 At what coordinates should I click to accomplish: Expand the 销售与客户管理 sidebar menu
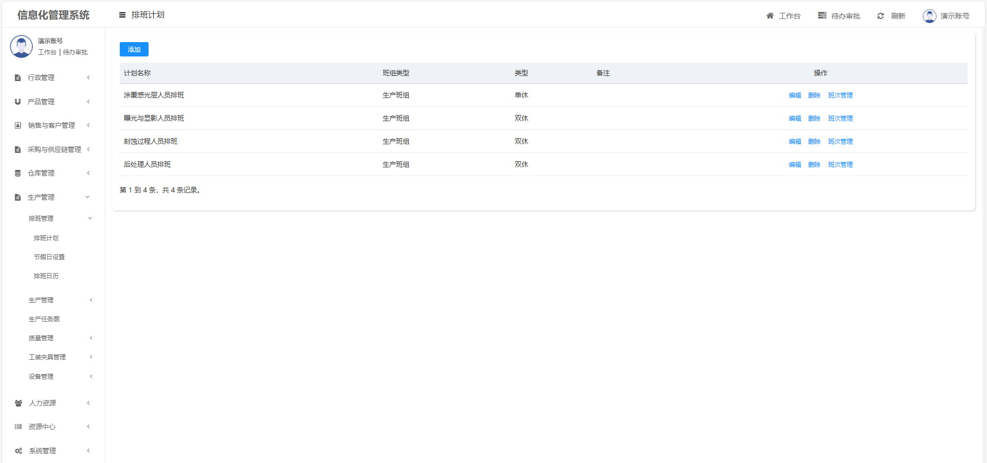(x=51, y=125)
